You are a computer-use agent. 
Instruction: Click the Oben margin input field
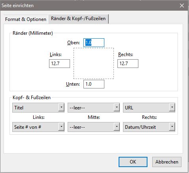[x=94, y=43]
